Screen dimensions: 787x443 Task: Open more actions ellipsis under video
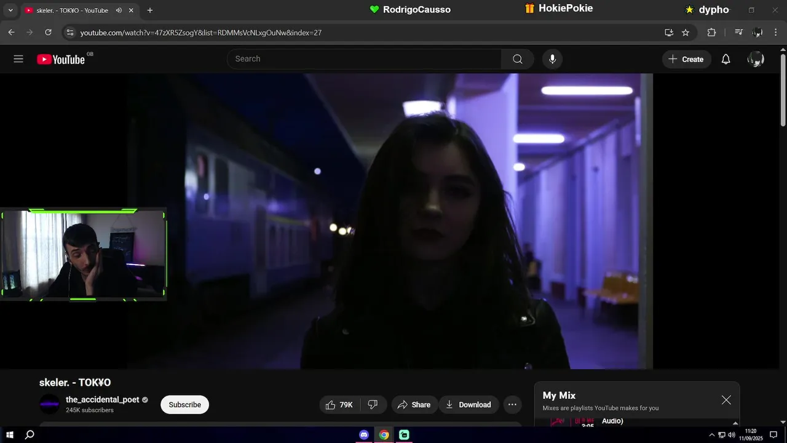(512, 405)
